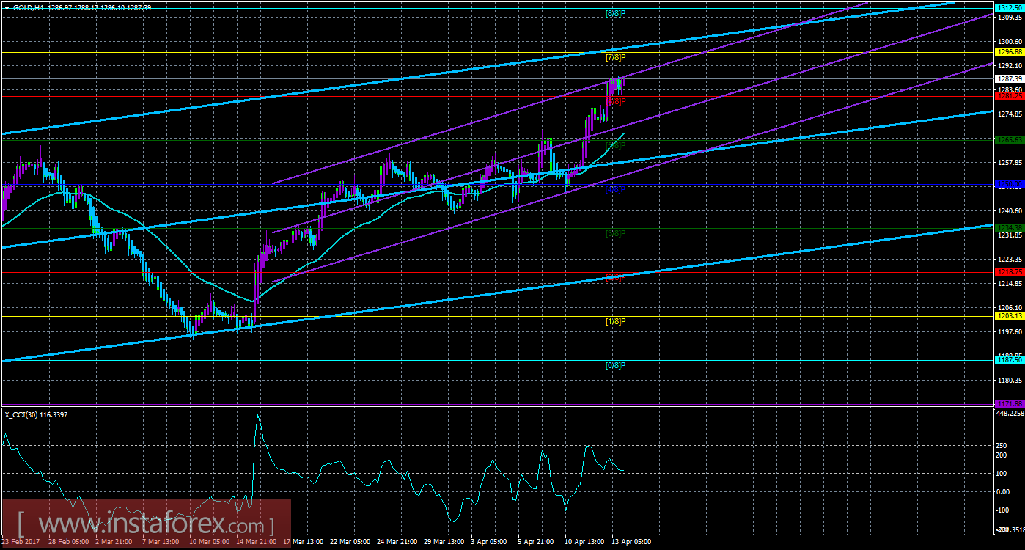Viewport: 1025px width, 550px height.
Task: Select the [8/8]P Murrey level label
Action: 615,13
